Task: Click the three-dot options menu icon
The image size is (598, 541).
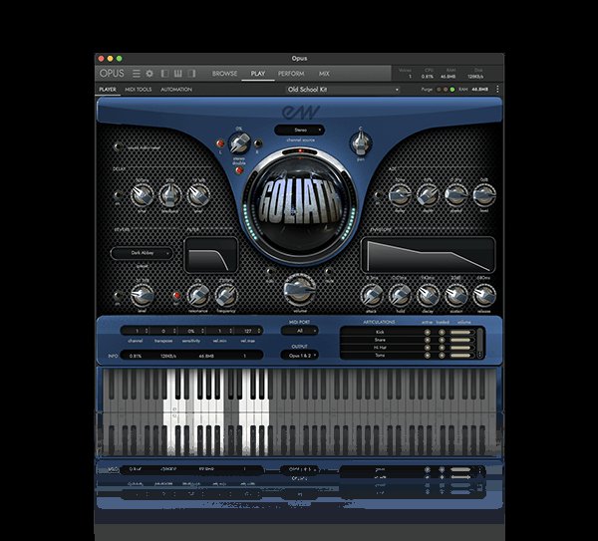Action: click(495, 89)
